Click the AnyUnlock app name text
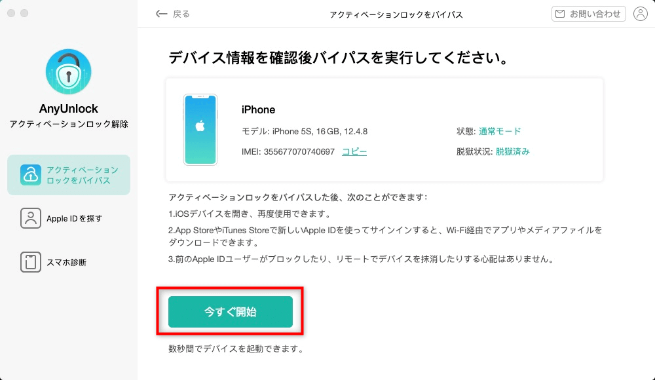 click(69, 109)
